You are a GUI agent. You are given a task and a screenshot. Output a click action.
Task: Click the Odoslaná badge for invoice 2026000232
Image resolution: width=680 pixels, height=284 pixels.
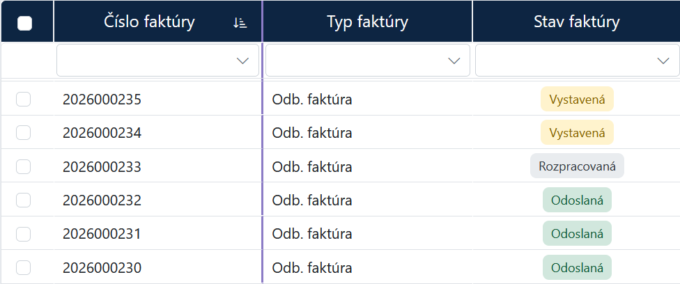(577, 200)
